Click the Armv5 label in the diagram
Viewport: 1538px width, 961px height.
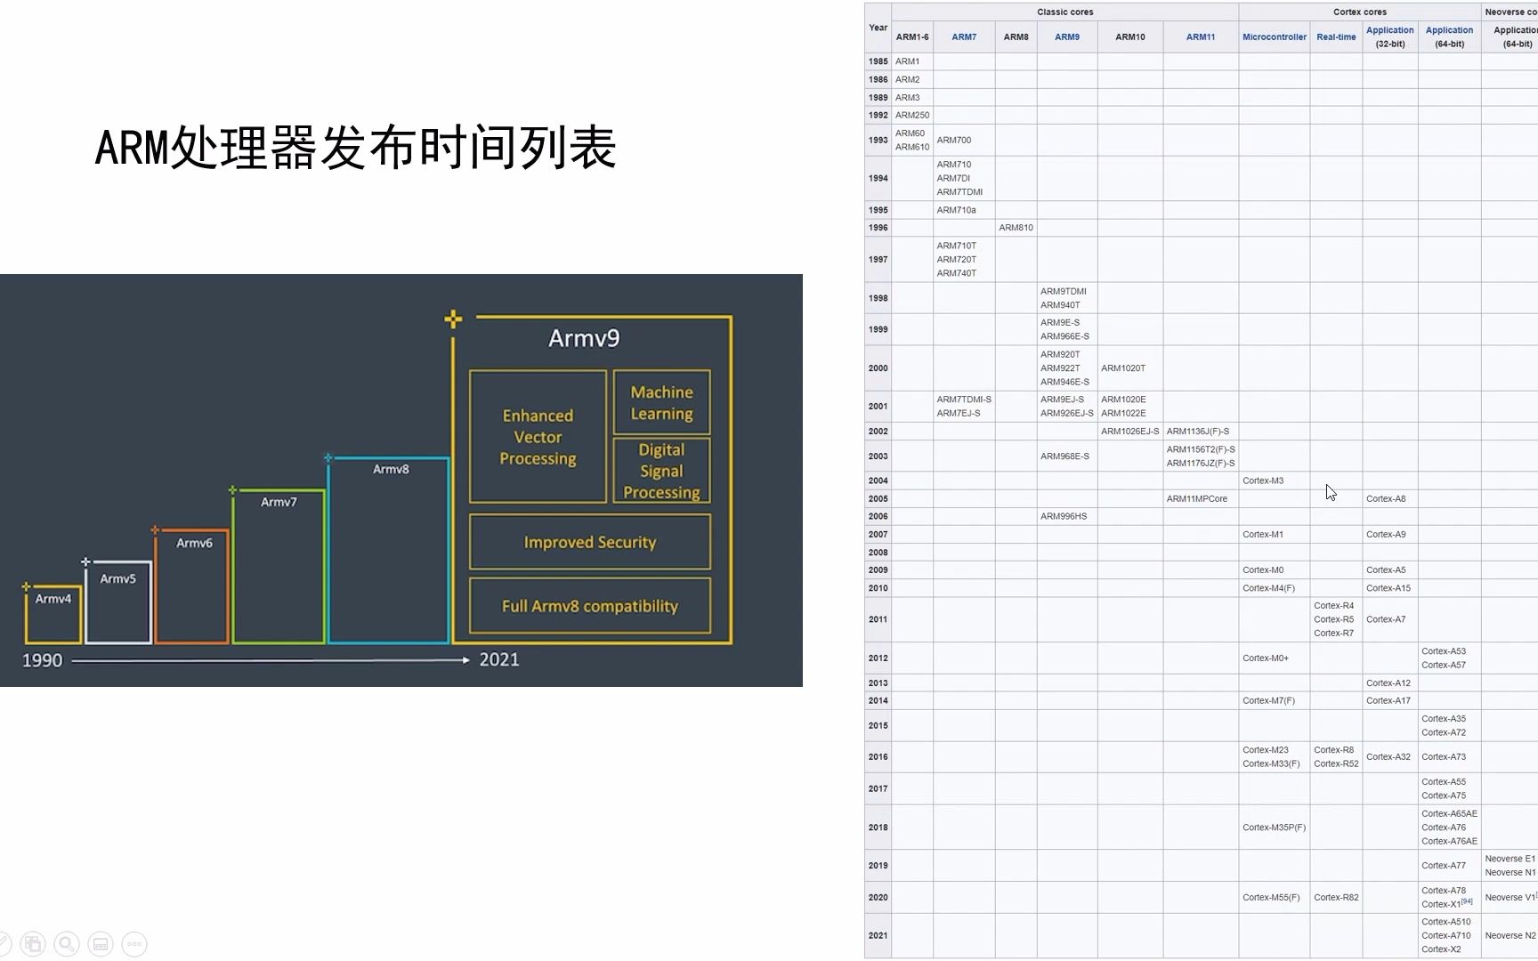click(x=118, y=578)
